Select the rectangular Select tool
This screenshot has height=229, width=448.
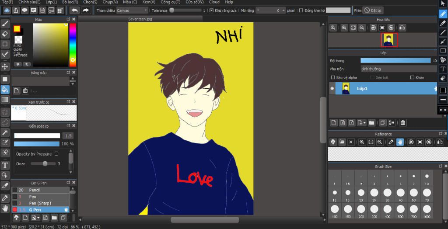[x=5, y=112]
